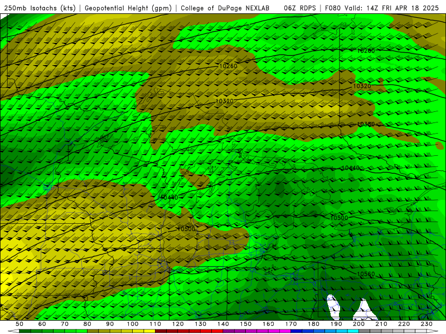
Task: Click the "F080 Valid: 14Z FRI APR 18 2025" text
Action: coord(382,8)
